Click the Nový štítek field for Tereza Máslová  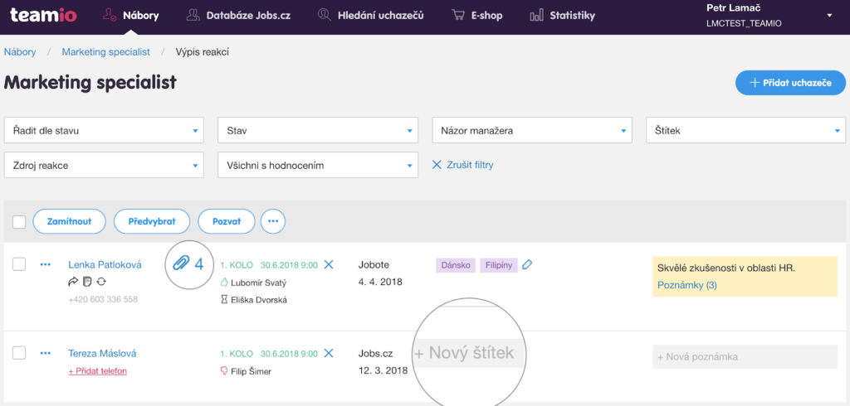point(470,353)
